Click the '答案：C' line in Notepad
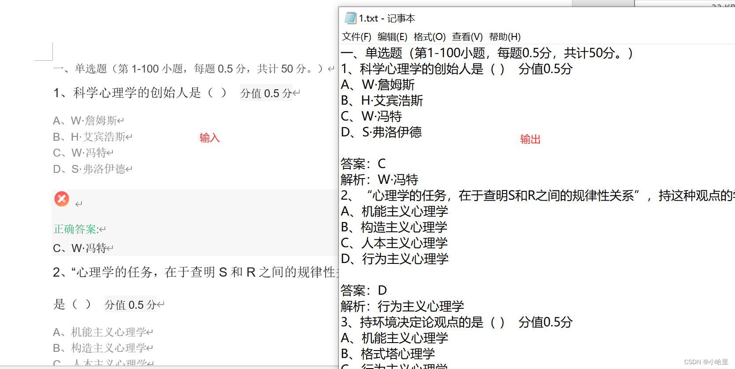Image resolution: width=735 pixels, height=369 pixels. (x=364, y=164)
